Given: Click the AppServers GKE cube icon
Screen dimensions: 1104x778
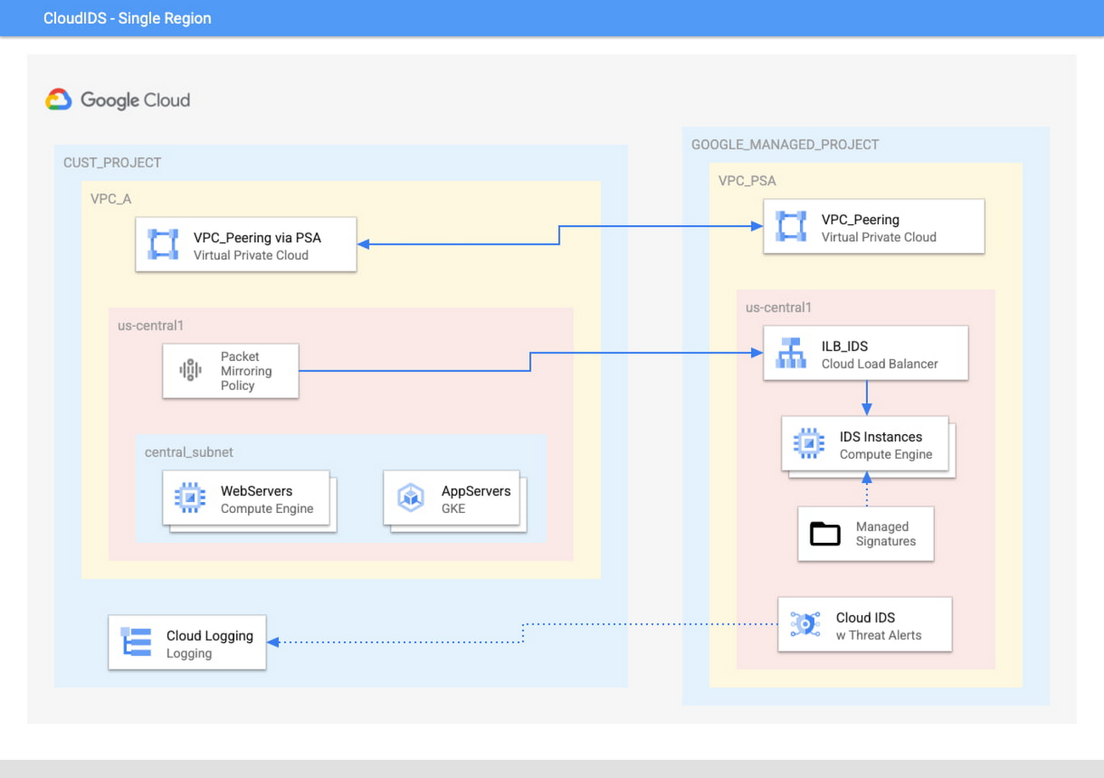Looking at the screenshot, I should [x=411, y=498].
